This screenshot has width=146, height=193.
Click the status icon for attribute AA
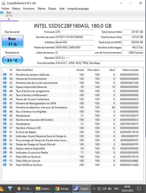coord(5,87)
